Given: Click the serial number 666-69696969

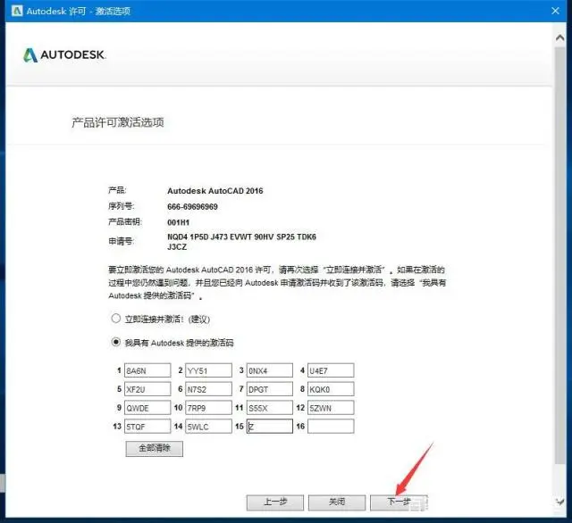Looking at the screenshot, I should tap(192, 206).
